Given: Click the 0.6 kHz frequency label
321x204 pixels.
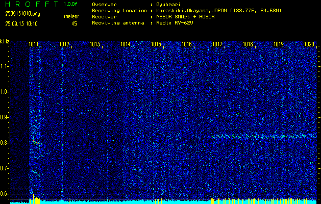Looking at the screenshot, I should point(4,194).
